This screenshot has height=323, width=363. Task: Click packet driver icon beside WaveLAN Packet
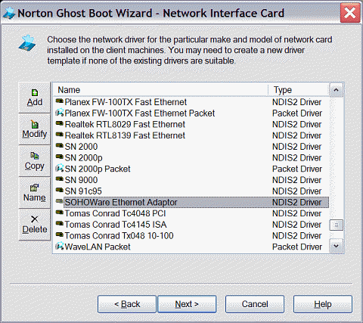[x=60, y=246]
